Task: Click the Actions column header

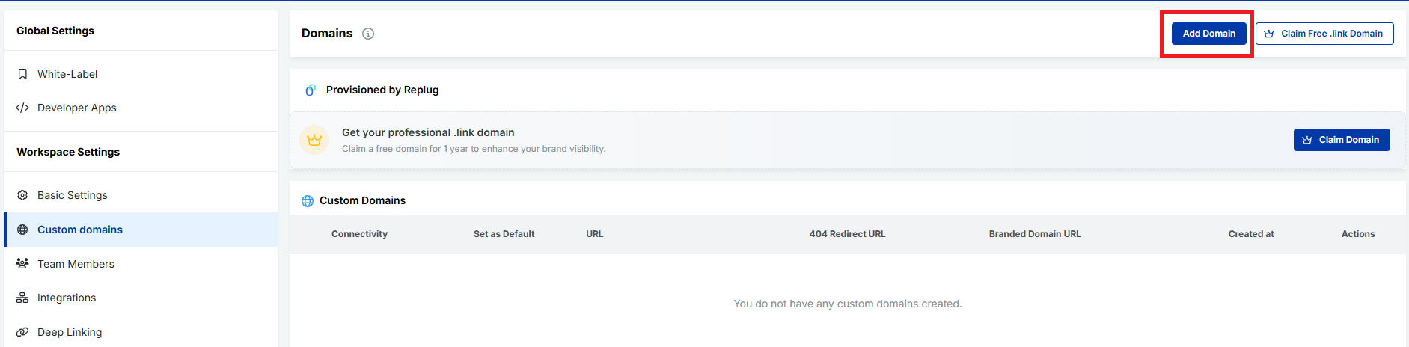Action: click(x=1358, y=234)
